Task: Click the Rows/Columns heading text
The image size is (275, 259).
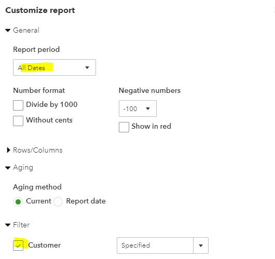Action: pyautogui.click(x=38, y=150)
